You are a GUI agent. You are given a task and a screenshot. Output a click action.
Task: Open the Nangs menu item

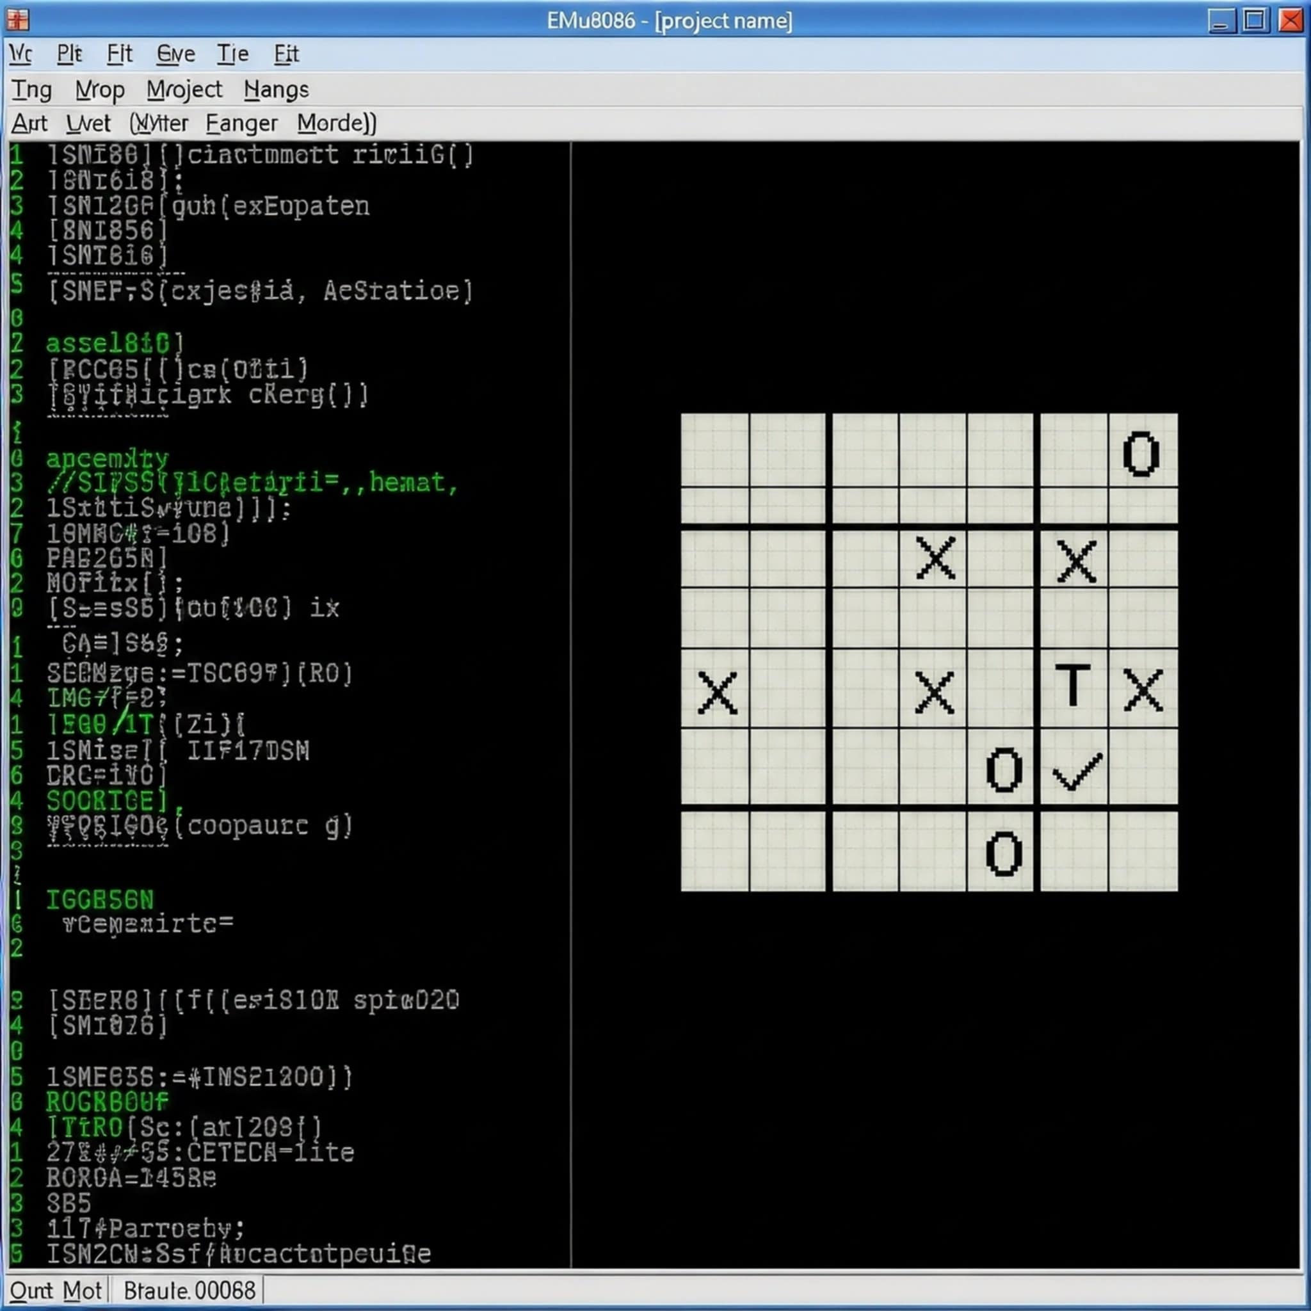(276, 90)
